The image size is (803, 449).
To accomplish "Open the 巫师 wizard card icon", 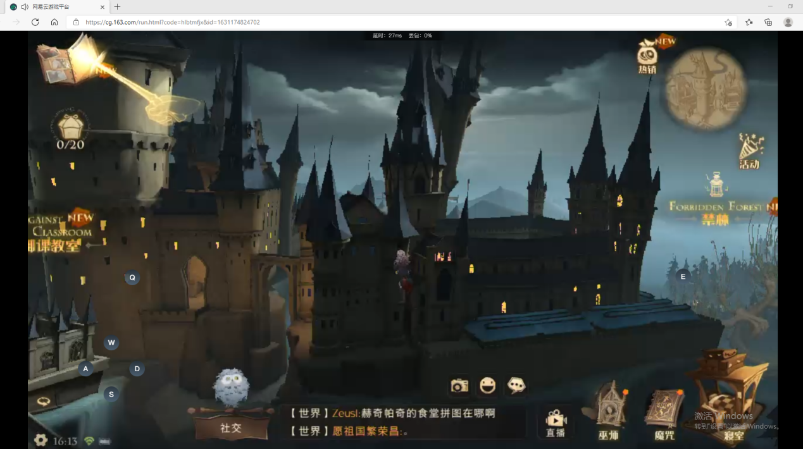I will pyautogui.click(x=609, y=411).
